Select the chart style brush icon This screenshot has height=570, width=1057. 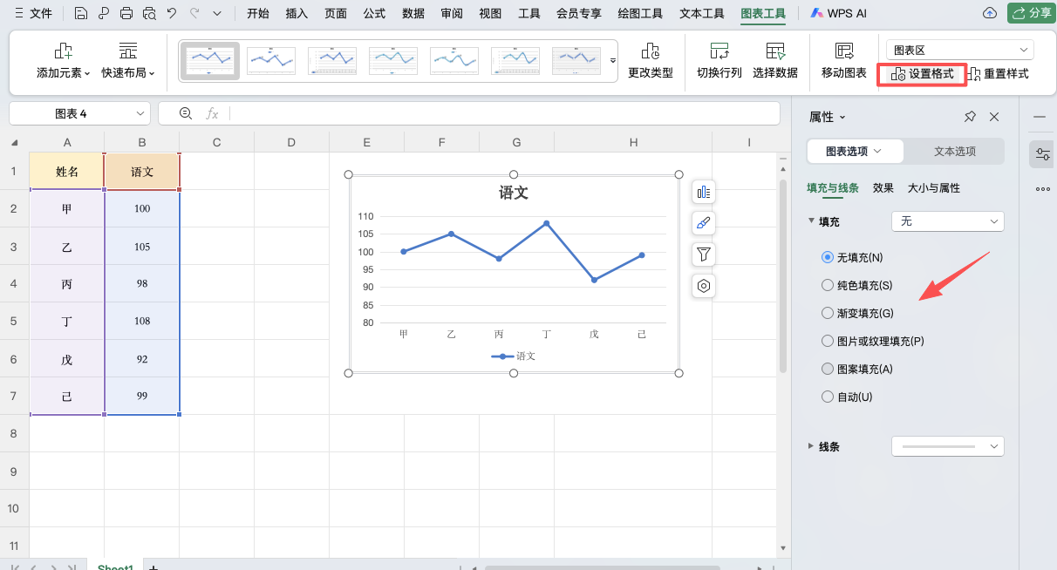click(703, 222)
